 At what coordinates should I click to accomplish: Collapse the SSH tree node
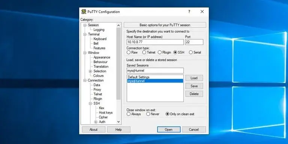point(90,103)
